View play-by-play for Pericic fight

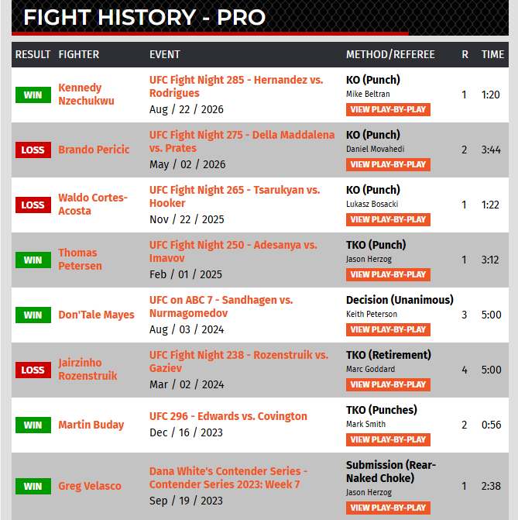pyautogui.click(x=388, y=165)
